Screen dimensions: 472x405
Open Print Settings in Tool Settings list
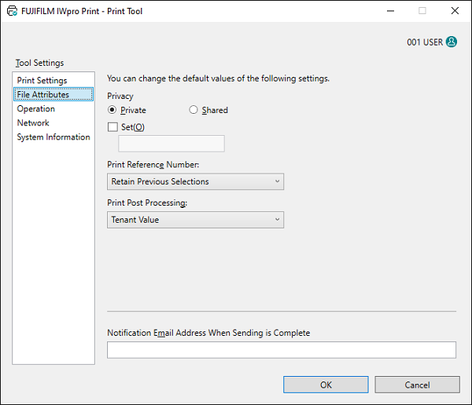coord(42,81)
